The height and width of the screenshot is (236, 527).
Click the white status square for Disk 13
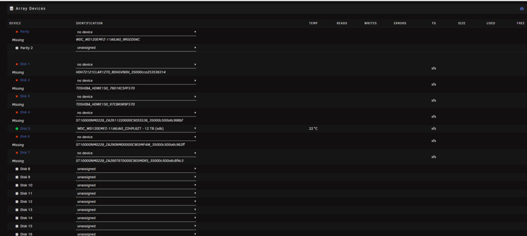coord(17,210)
